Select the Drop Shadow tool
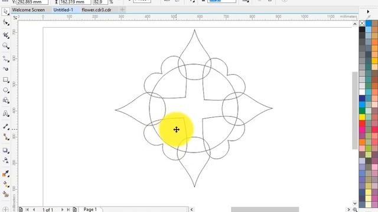378x212 pixels. click(5, 150)
